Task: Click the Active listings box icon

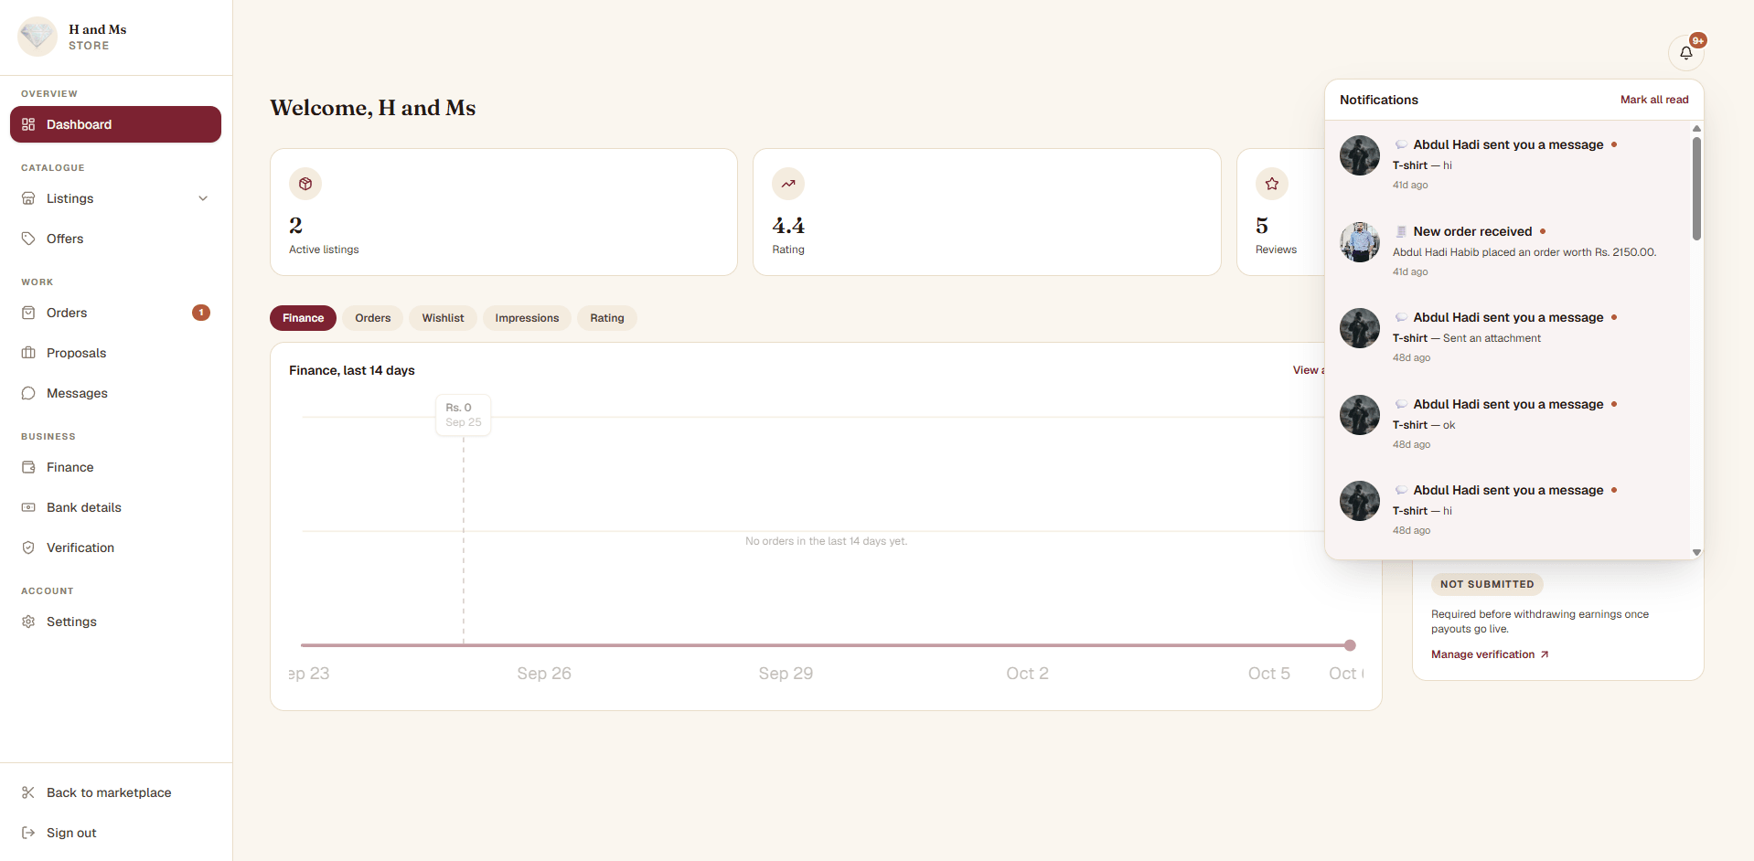Action: tap(305, 184)
